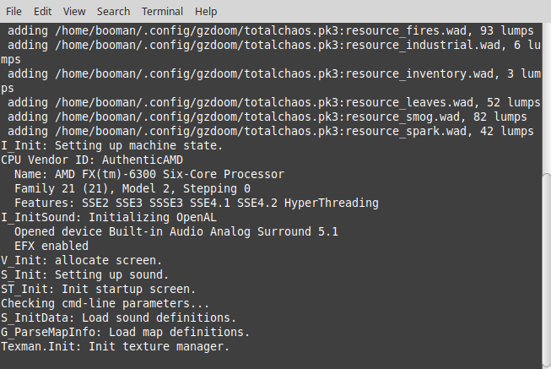This screenshot has height=369, width=551.
Task: Click the Features SSE2 SSE3 line
Action: (197, 203)
